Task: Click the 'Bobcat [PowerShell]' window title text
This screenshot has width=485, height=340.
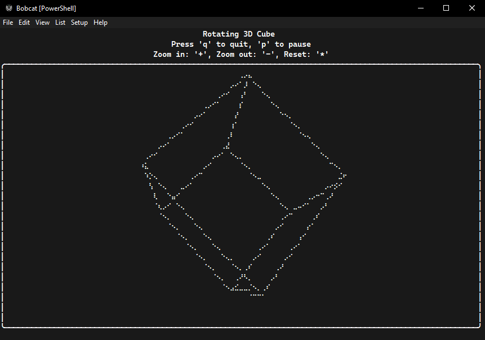Action: 46,8
